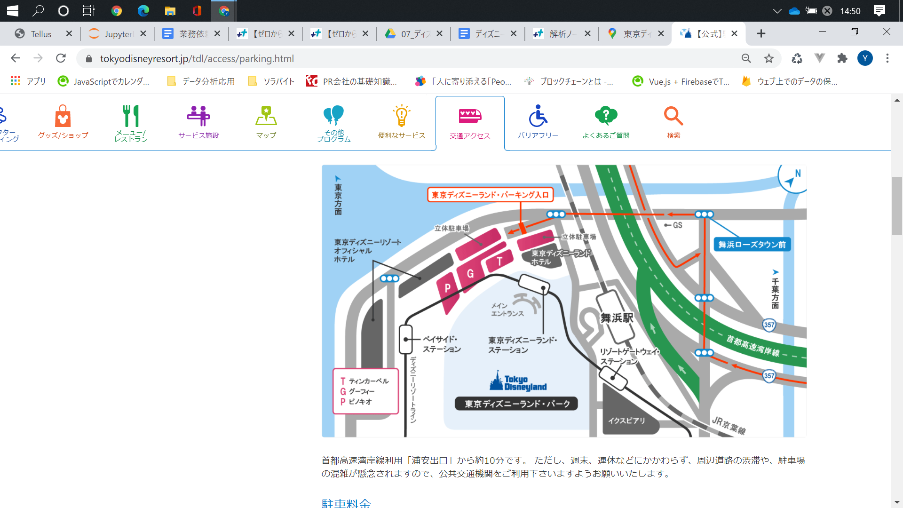Switch to the Tellus tab
The image size is (903, 508).
(x=43, y=34)
